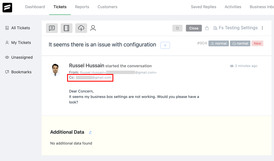The height and width of the screenshot is (161, 274).
Task: Edit Additional Data with pencil icon
Action: coord(90,132)
